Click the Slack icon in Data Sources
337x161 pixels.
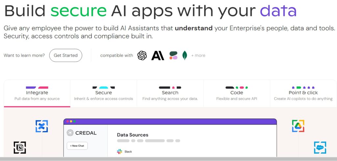(119, 151)
